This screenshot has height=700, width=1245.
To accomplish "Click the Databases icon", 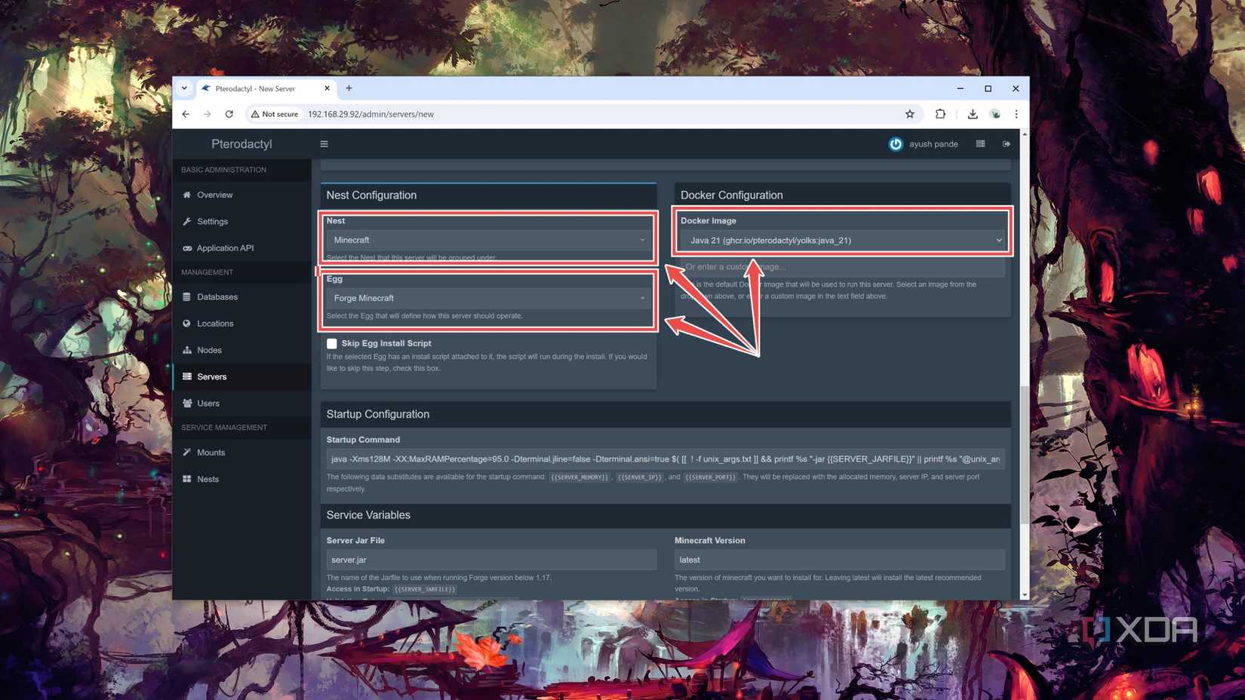I will coord(187,296).
